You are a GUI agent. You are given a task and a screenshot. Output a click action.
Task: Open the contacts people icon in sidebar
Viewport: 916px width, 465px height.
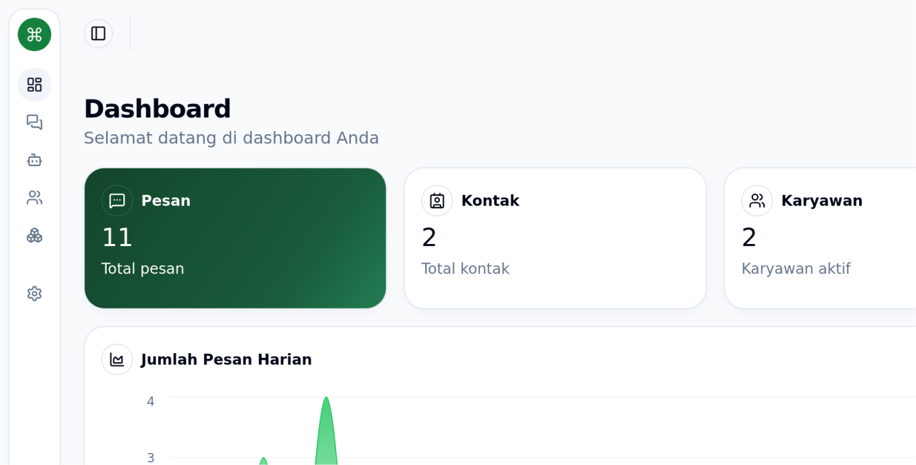click(34, 197)
